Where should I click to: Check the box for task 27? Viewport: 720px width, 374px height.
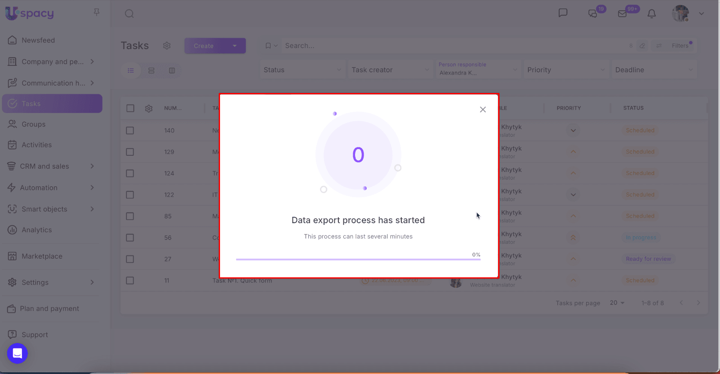[130, 259]
